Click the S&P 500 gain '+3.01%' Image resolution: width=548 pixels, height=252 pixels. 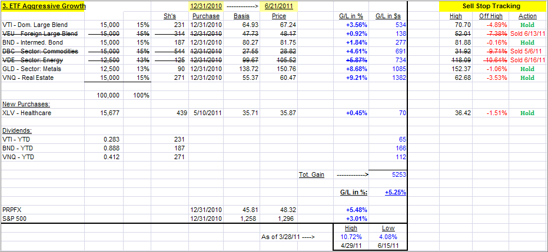click(356, 219)
